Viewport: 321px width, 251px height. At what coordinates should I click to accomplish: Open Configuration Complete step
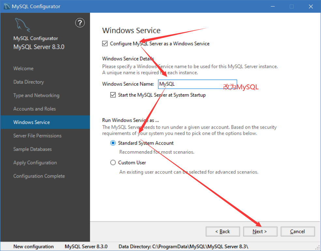39,176
